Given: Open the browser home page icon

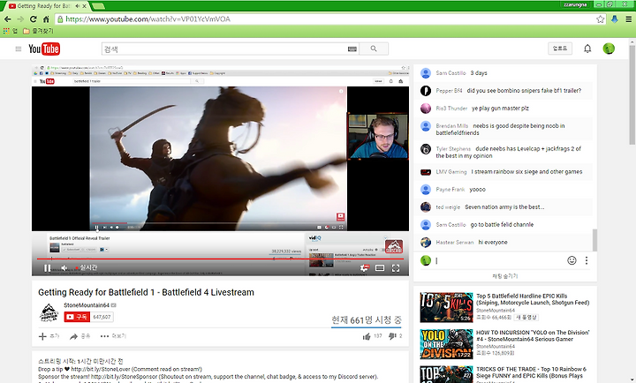Looking at the screenshot, I should coord(46,19).
